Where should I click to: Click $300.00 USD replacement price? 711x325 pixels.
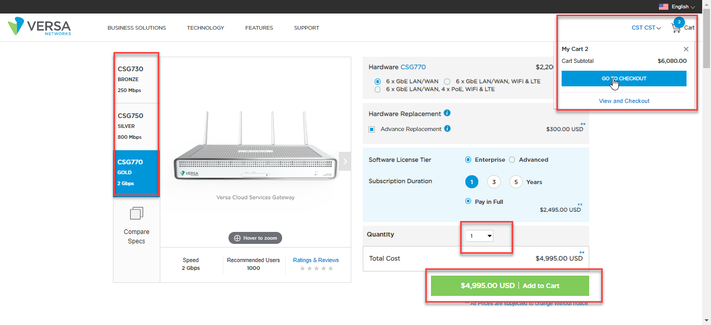point(565,129)
